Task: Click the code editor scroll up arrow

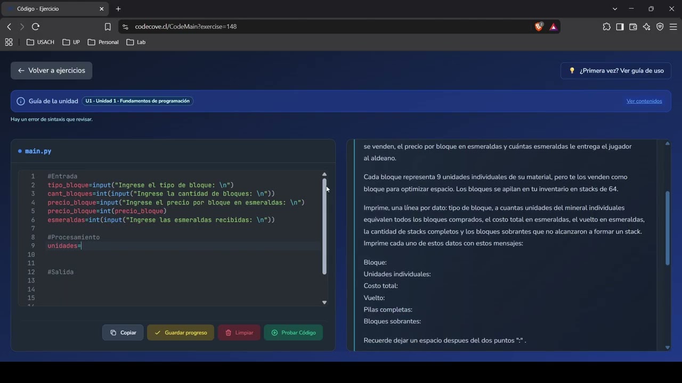Action: 324,174
